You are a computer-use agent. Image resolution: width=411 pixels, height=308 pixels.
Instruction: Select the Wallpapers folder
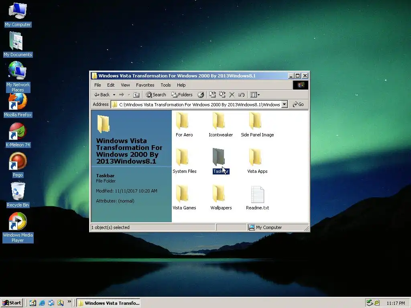click(x=221, y=197)
